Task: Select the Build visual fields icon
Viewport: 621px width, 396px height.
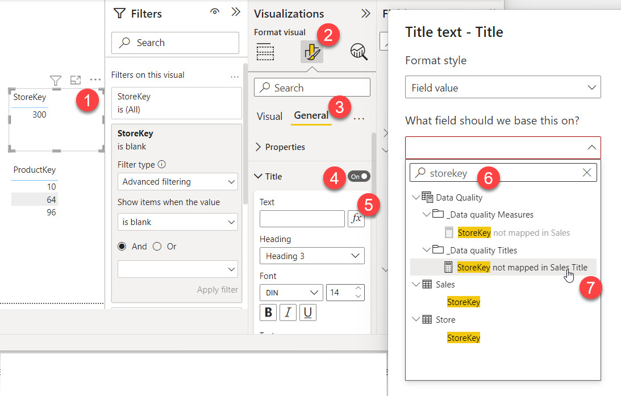Action: (265, 52)
